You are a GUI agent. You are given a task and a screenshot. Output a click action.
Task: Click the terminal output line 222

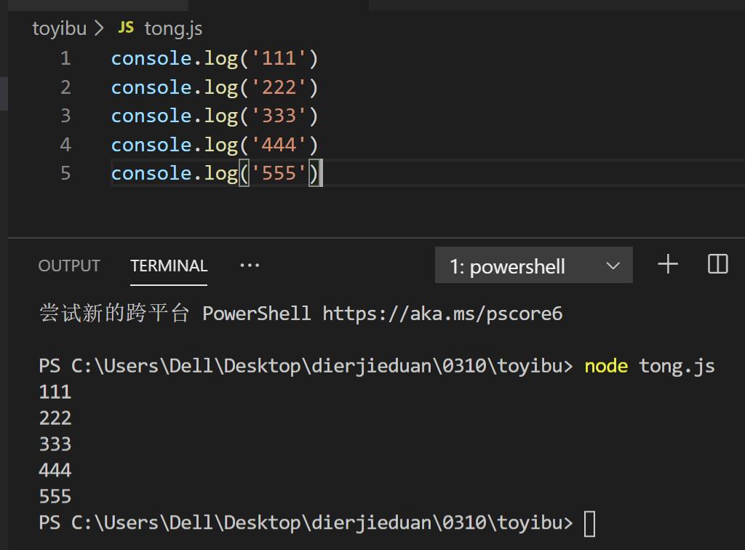coord(55,418)
